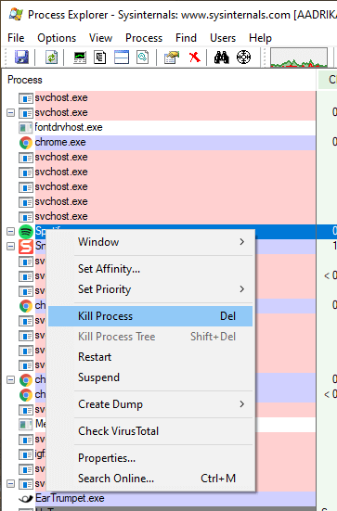Image resolution: width=337 pixels, height=511 pixels.
Task: Click the Process Explorer title bar icon
Action: point(16,14)
